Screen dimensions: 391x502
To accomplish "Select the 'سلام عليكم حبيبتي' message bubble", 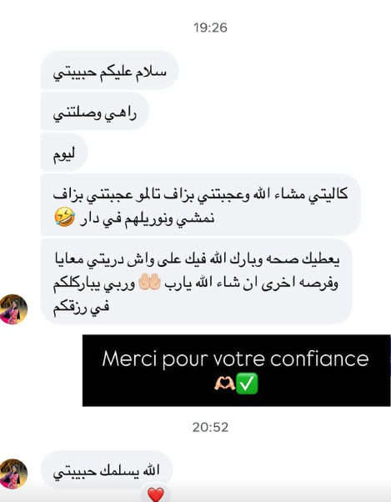I will [x=109, y=70].
